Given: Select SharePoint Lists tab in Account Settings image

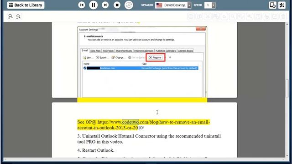Looking at the screenshot, I should click(124, 51).
